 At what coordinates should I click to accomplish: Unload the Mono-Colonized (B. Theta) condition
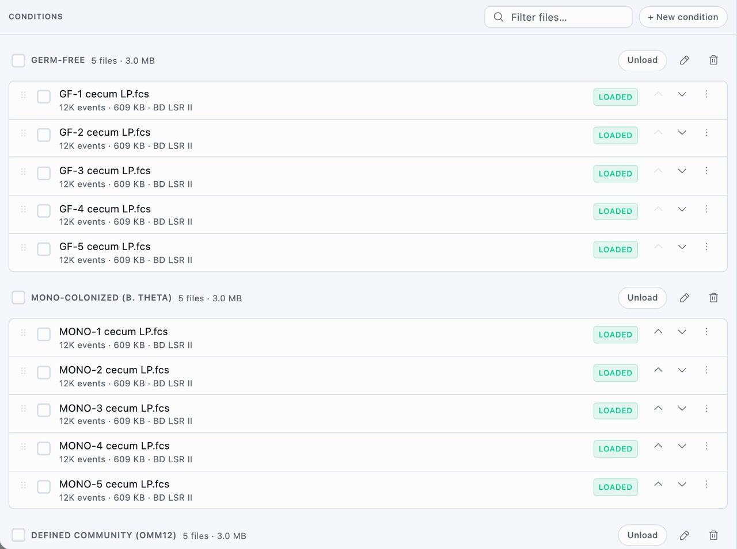pos(643,298)
